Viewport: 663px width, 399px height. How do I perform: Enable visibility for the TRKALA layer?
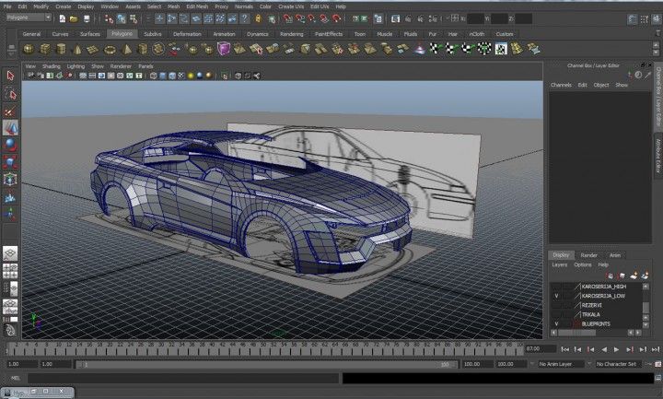point(555,314)
